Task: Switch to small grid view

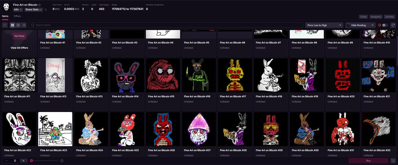Action: tap(18, 25)
